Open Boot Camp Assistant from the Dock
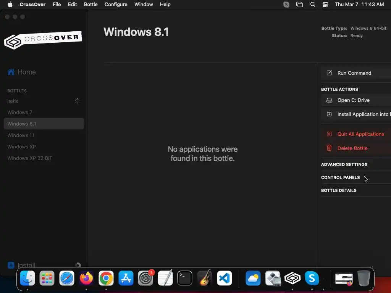391x293 pixels. pos(273,278)
